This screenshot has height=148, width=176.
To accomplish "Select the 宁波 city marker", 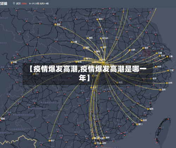I will 168,71.
